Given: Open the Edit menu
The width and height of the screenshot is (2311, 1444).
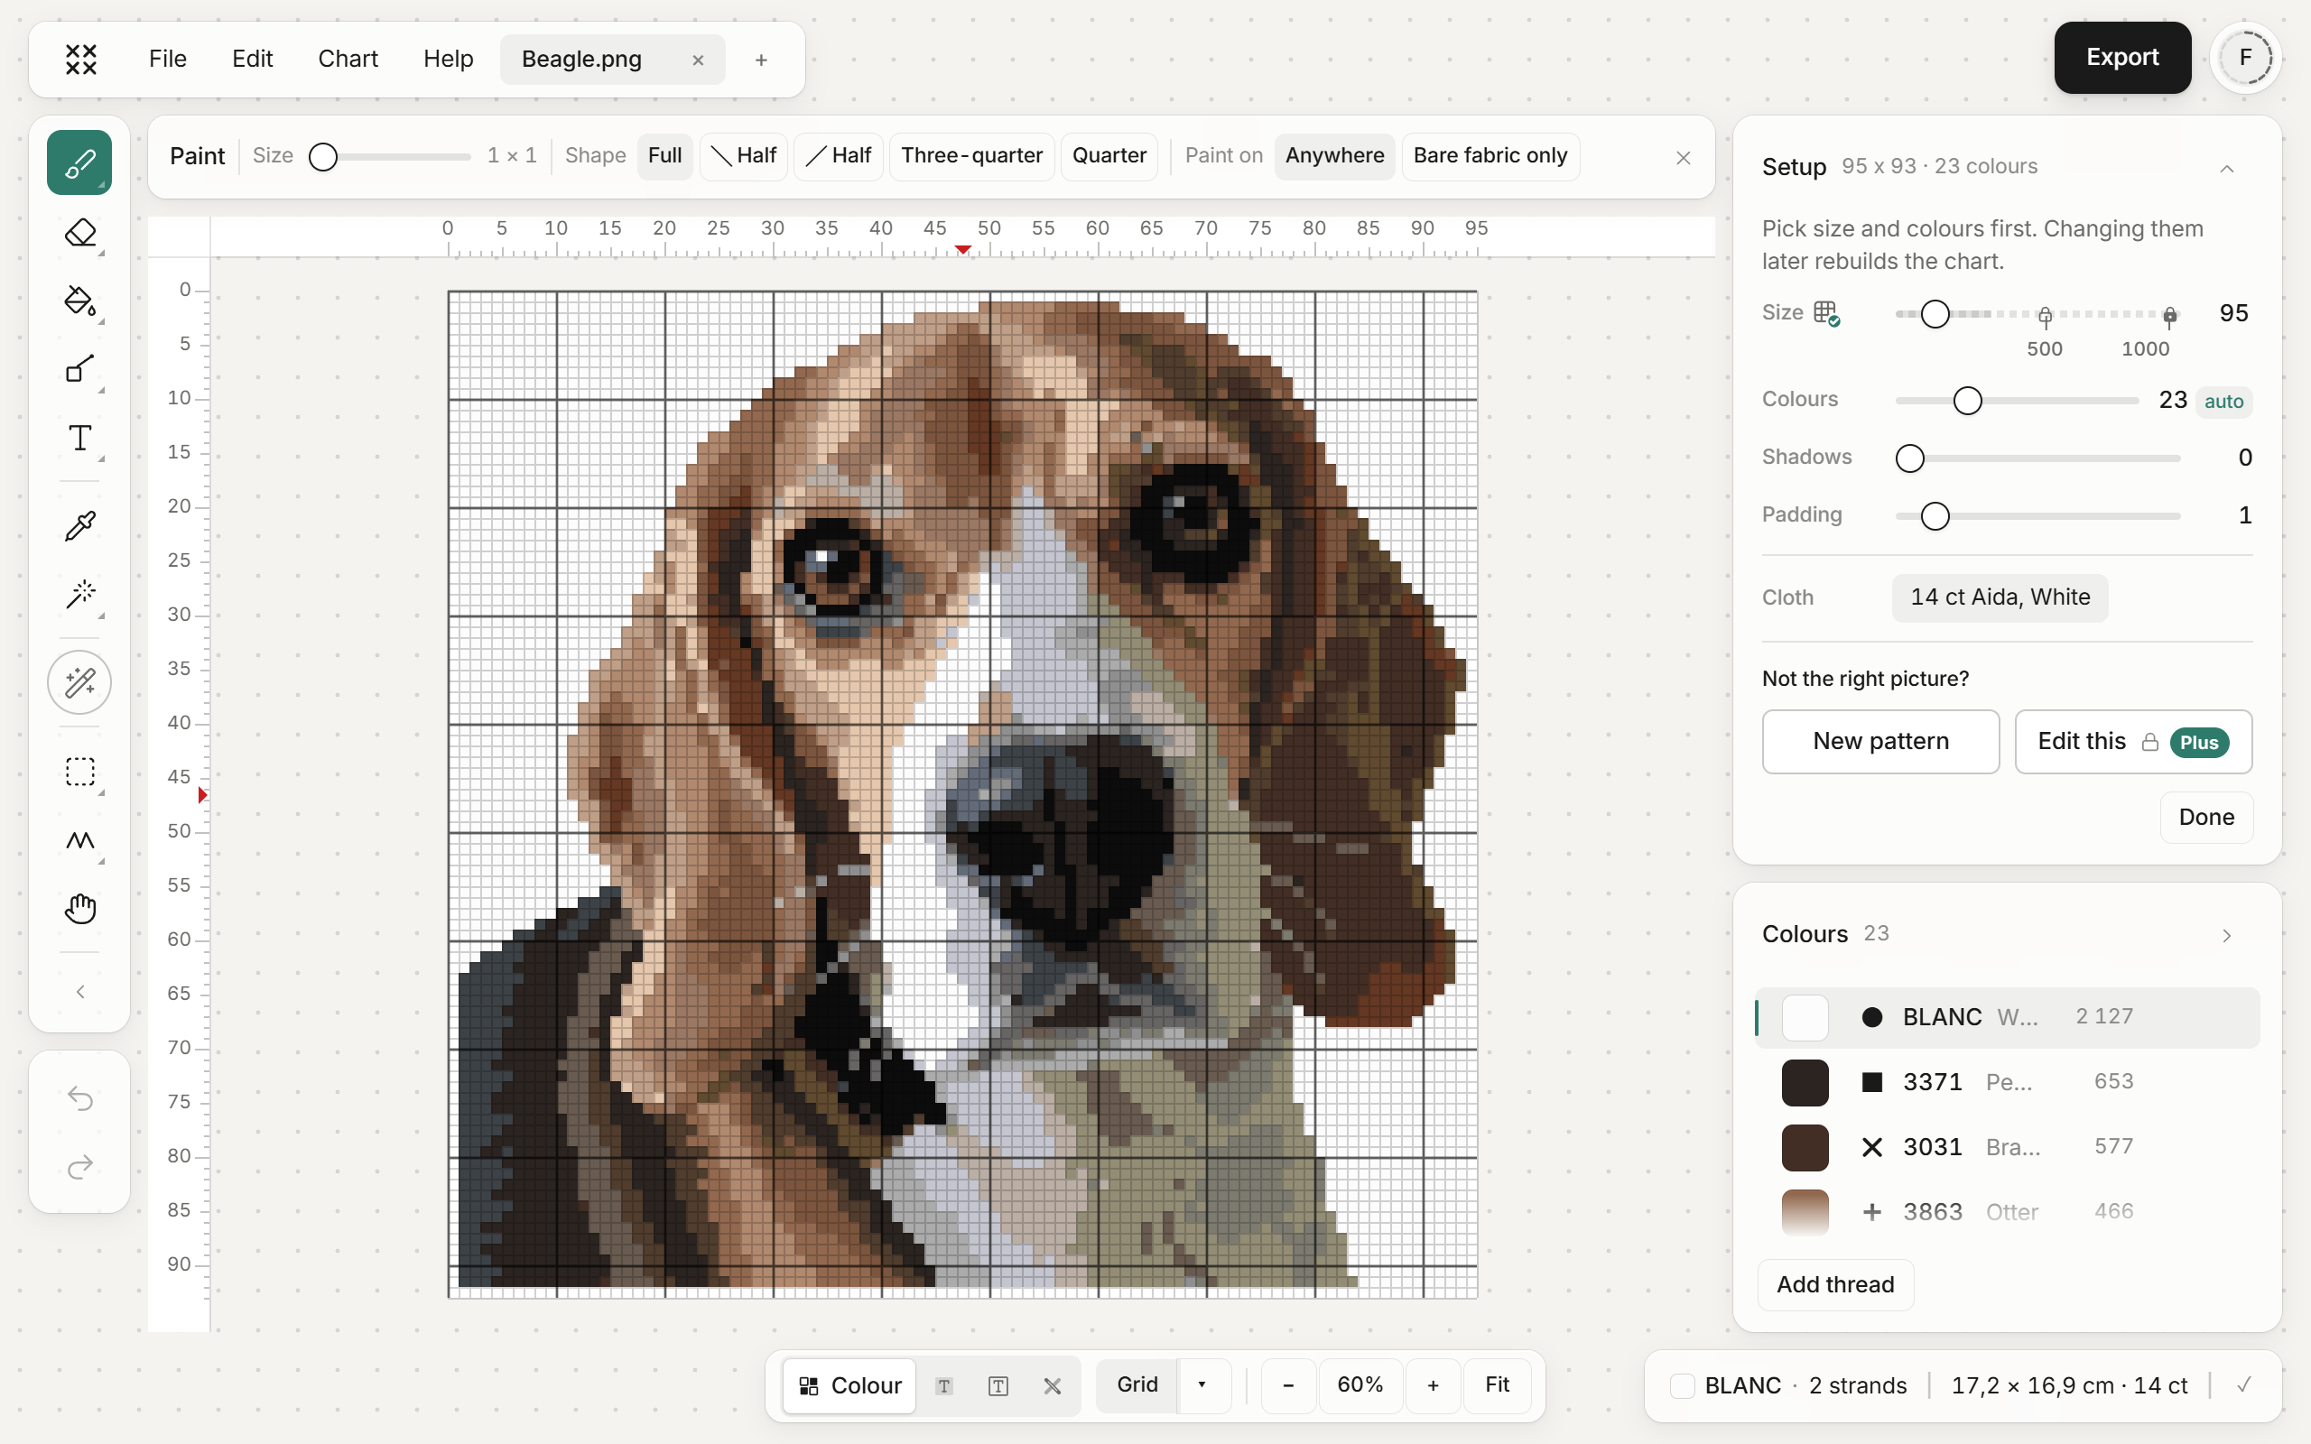Looking at the screenshot, I should (x=252, y=60).
